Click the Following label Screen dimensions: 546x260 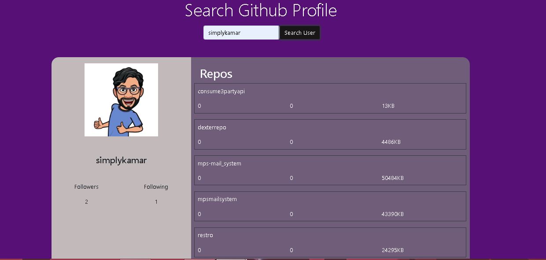(156, 187)
